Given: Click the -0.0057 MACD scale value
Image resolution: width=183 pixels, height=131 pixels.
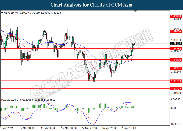Looking at the screenshot, I should (175, 124).
